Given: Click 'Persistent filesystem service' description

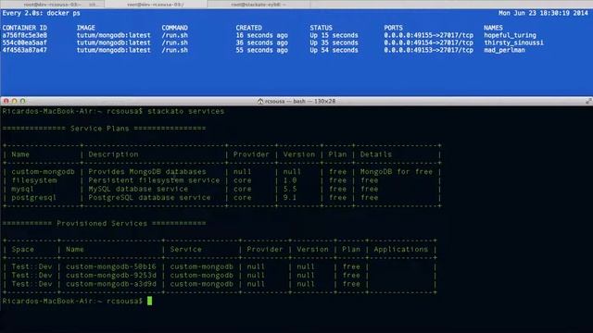Looking at the screenshot, I should tap(155, 180).
